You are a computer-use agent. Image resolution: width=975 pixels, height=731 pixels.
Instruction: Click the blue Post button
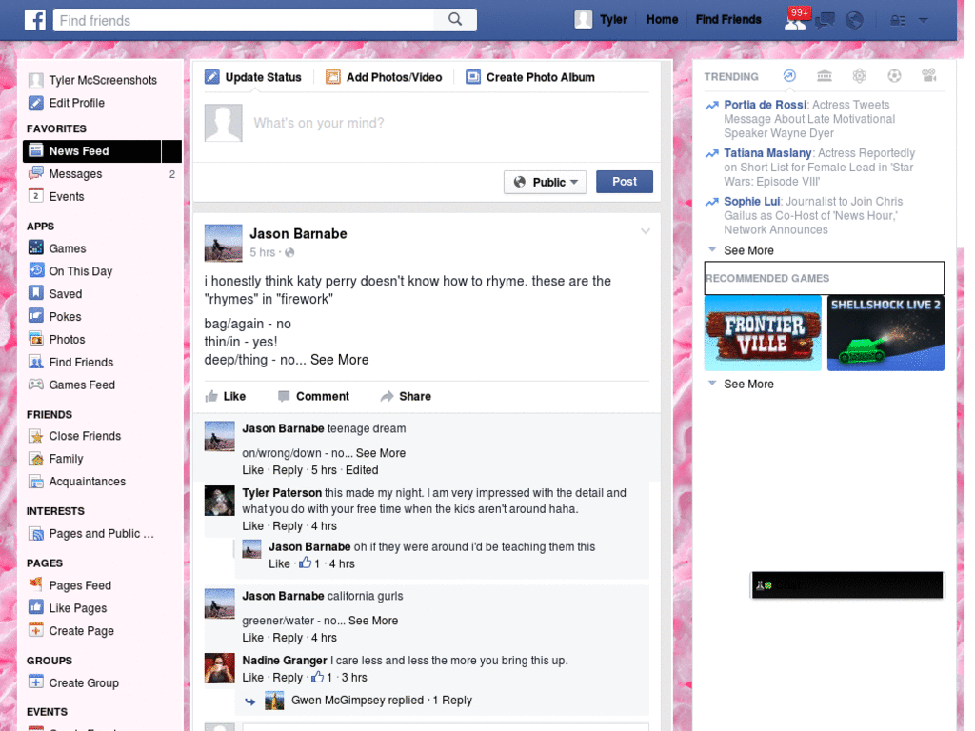[625, 182]
